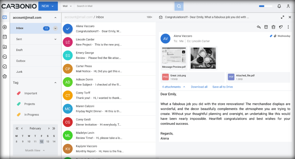The height and width of the screenshot is (159, 295).
Task: Close the email preview panel
Action: [290, 17]
